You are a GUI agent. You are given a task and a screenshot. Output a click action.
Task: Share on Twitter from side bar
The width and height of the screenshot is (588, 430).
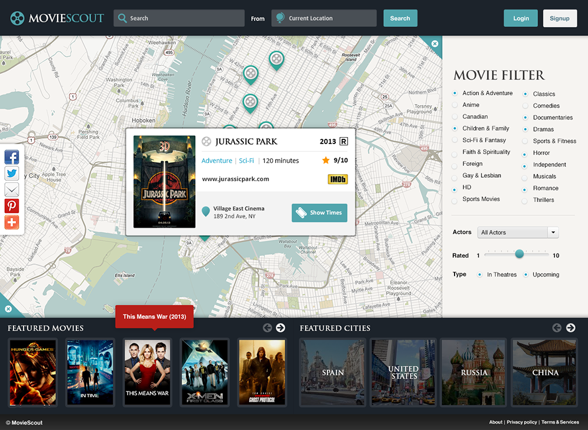click(x=12, y=174)
